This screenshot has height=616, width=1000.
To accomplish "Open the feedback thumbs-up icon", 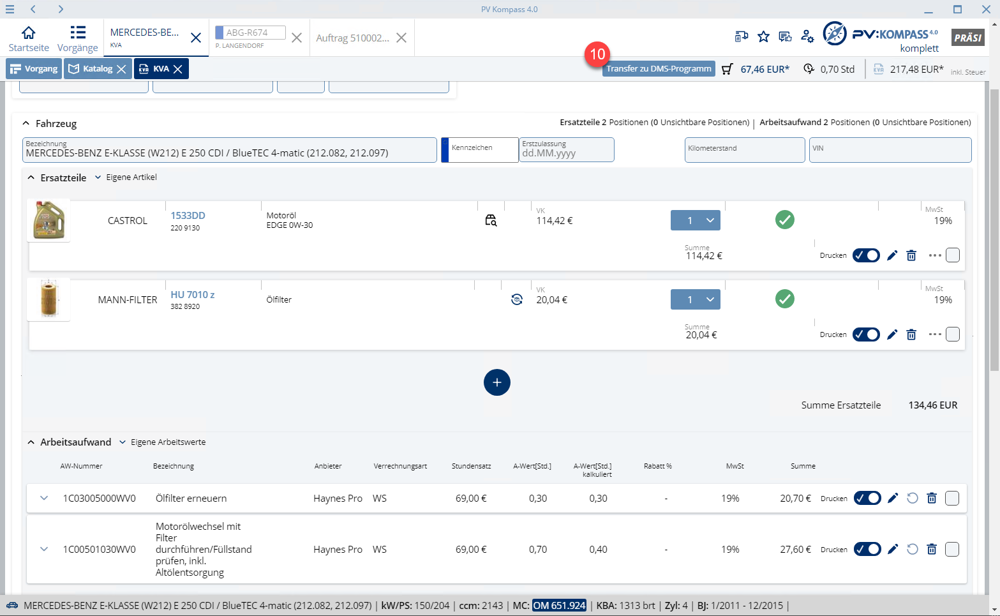I will 785,36.
